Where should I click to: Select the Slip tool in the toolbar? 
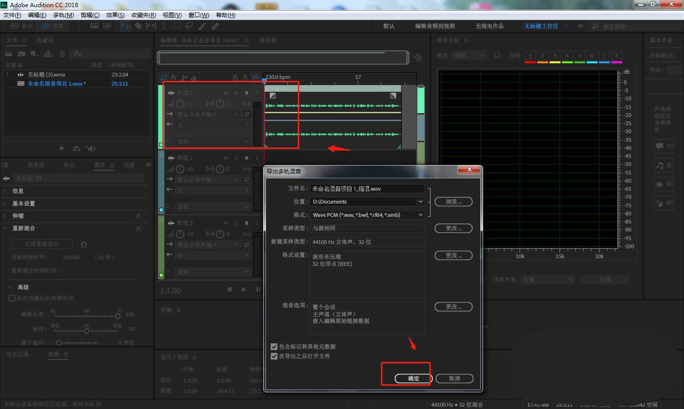tap(151, 26)
